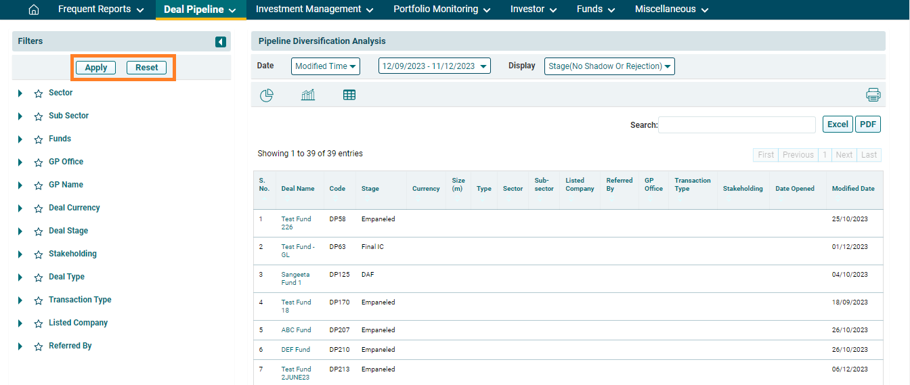Click the Apply filters button
Image resolution: width=910 pixels, height=385 pixels.
click(96, 68)
